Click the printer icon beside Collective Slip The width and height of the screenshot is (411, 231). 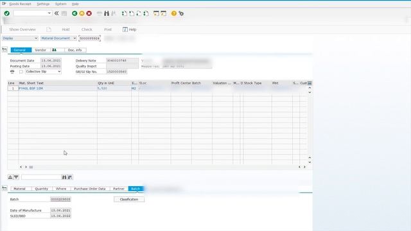[12, 72]
